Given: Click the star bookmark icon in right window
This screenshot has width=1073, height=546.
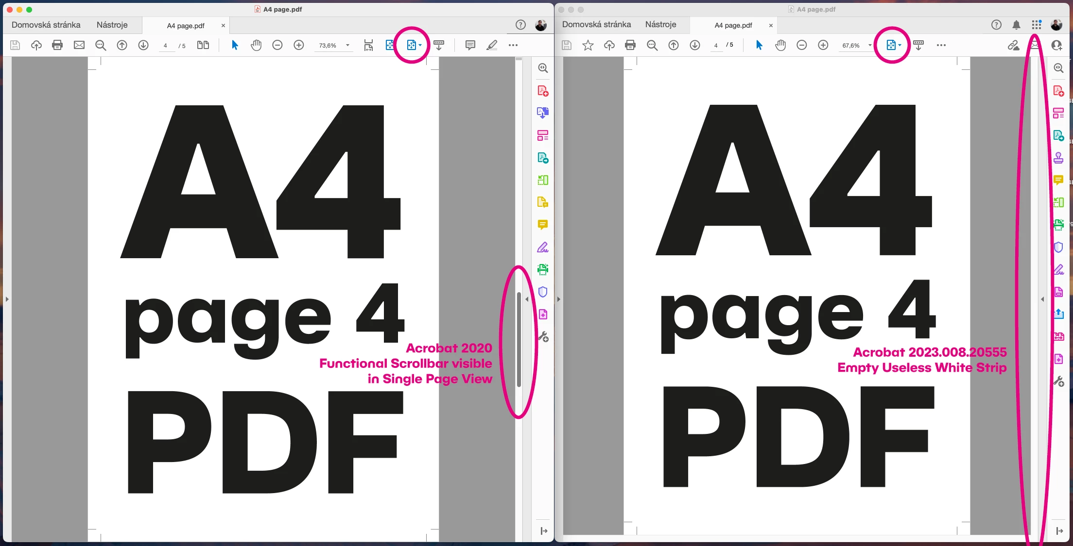Looking at the screenshot, I should 588,45.
